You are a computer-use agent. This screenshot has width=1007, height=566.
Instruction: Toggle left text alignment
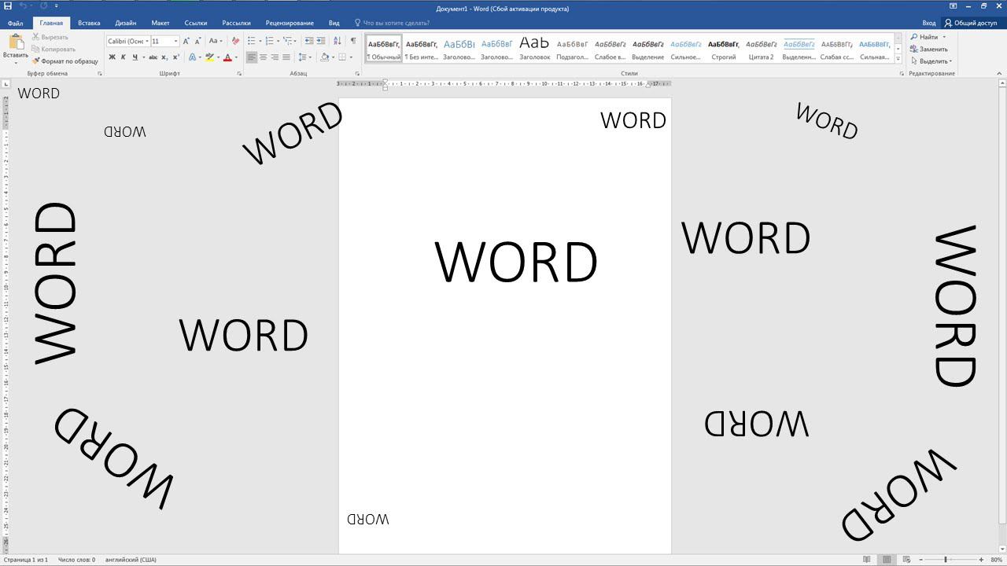click(252, 57)
